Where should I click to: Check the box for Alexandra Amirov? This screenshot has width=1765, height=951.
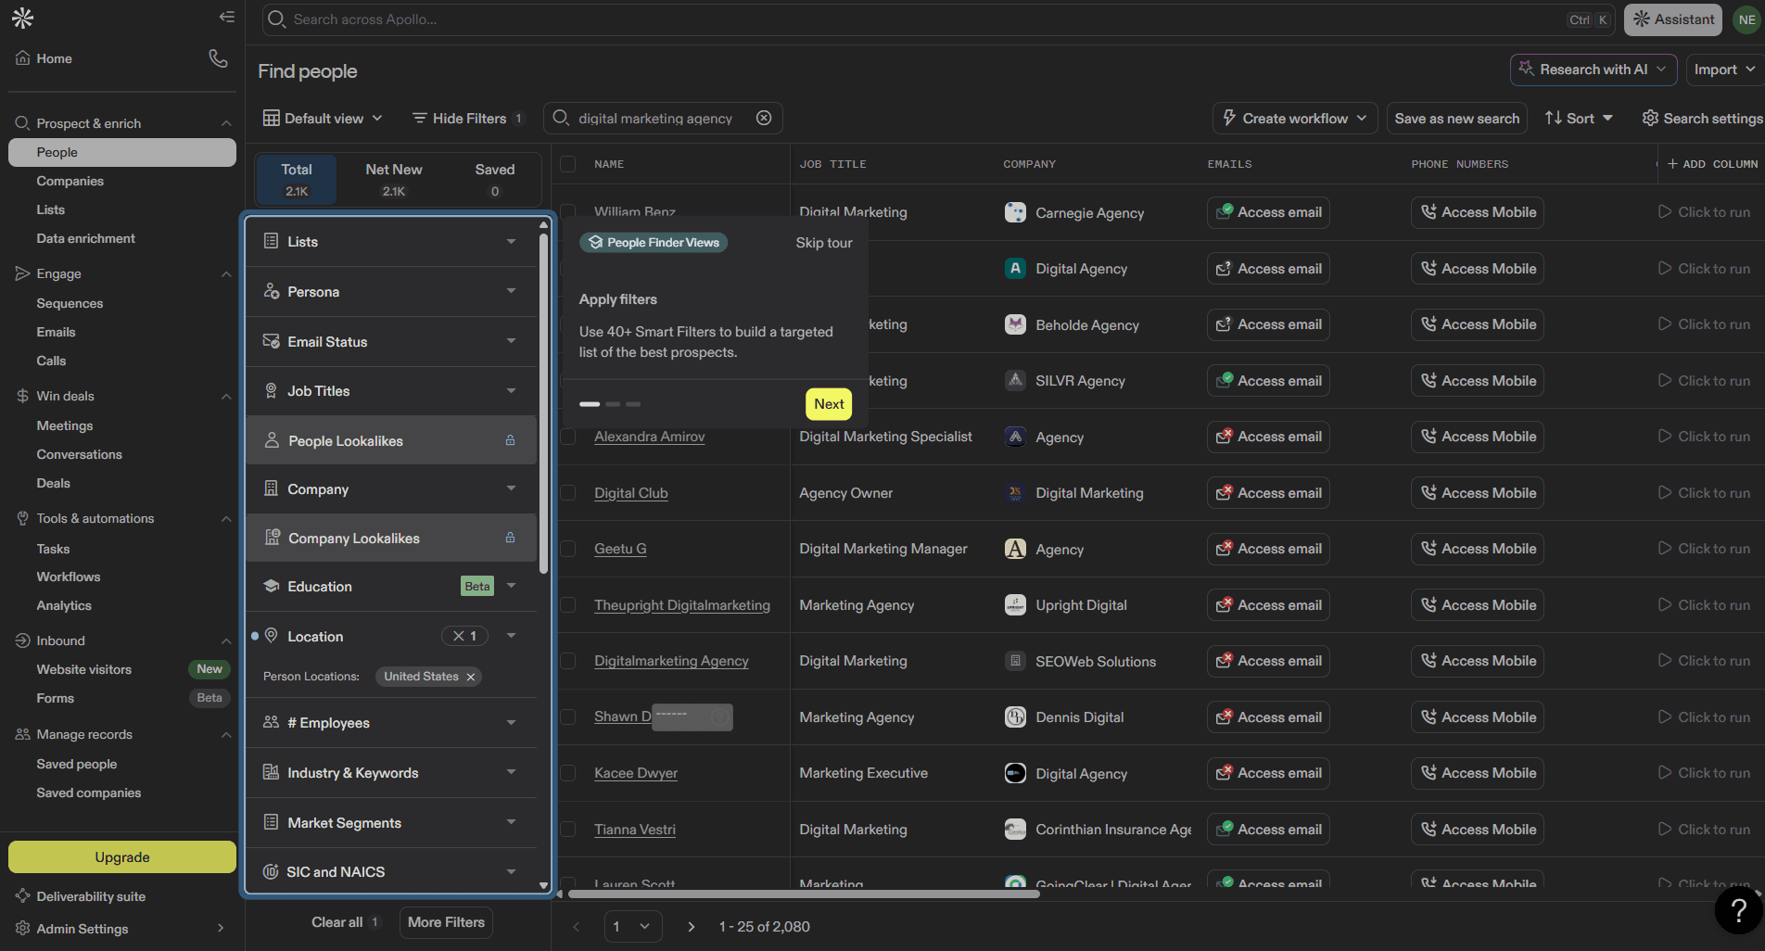(568, 437)
